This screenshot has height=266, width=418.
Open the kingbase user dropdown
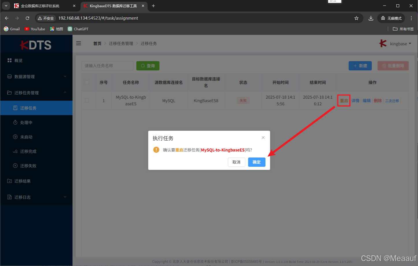(400, 44)
